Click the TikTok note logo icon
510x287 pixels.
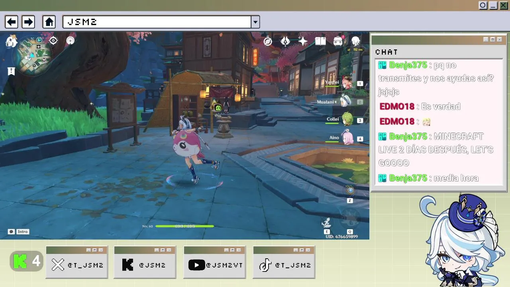coord(265,265)
